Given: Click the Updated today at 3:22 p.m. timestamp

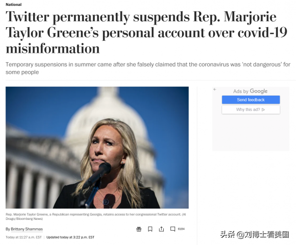Looking at the screenshot, I should tap(70, 237).
